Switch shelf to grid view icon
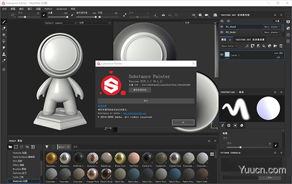Viewport: 292px width, 184px height. (212, 154)
